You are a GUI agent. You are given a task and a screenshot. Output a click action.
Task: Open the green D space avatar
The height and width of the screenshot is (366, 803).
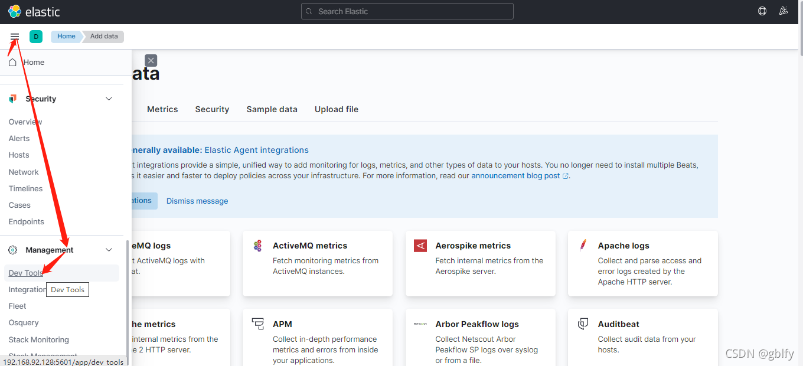coord(36,37)
